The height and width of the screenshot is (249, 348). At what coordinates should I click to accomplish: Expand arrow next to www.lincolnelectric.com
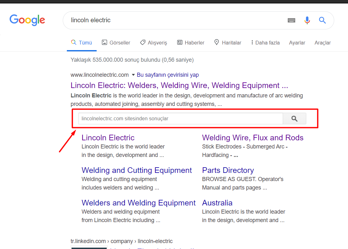(x=133, y=75)
